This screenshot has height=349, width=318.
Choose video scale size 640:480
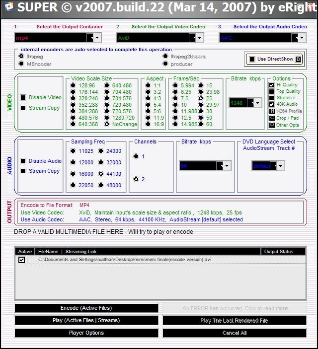click(107, 85)
